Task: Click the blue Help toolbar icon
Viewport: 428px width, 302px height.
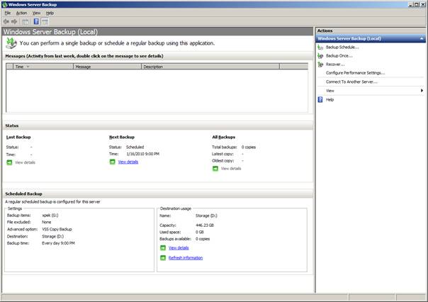Action: pyautogui.click(x=36, y=21)
